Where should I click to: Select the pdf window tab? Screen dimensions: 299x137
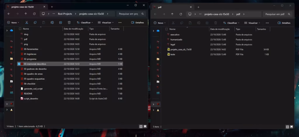point(173,7)
